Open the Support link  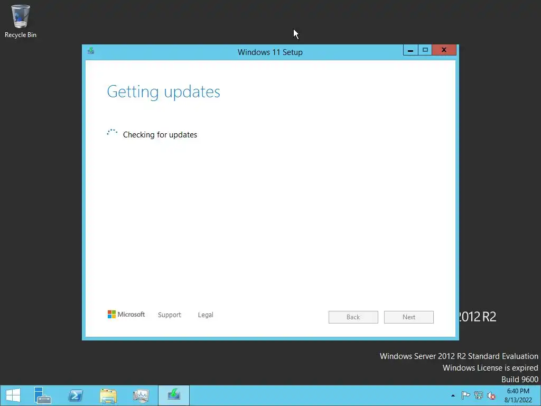click(170, 315)
